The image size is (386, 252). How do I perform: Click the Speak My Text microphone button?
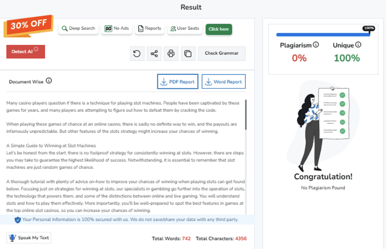(x=29, y=238)
